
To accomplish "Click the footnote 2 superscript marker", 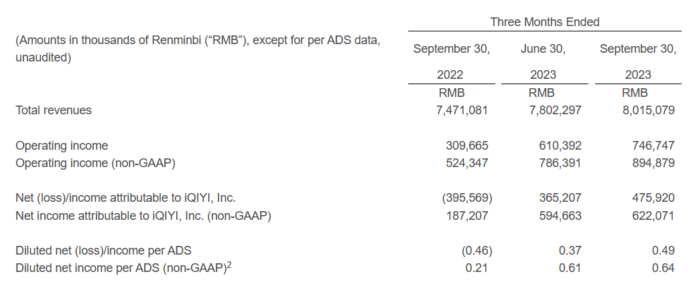I will [x=230, y=265].
